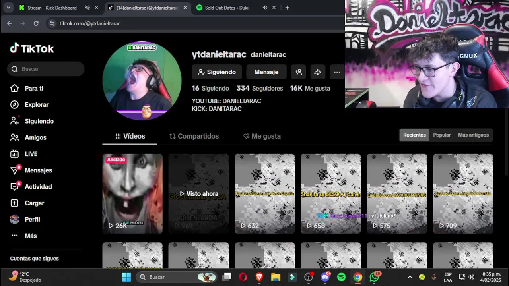Click the microphone tray icon
Screen dimensions: 509x286
click(434, 277)
